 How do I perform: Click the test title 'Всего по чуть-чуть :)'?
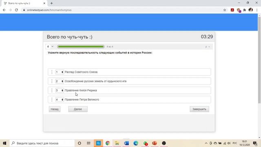click(x=70, y=37)
